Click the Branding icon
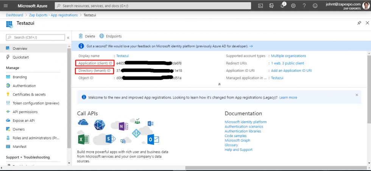This screenshot has width=371, height=171. (8, 77)
